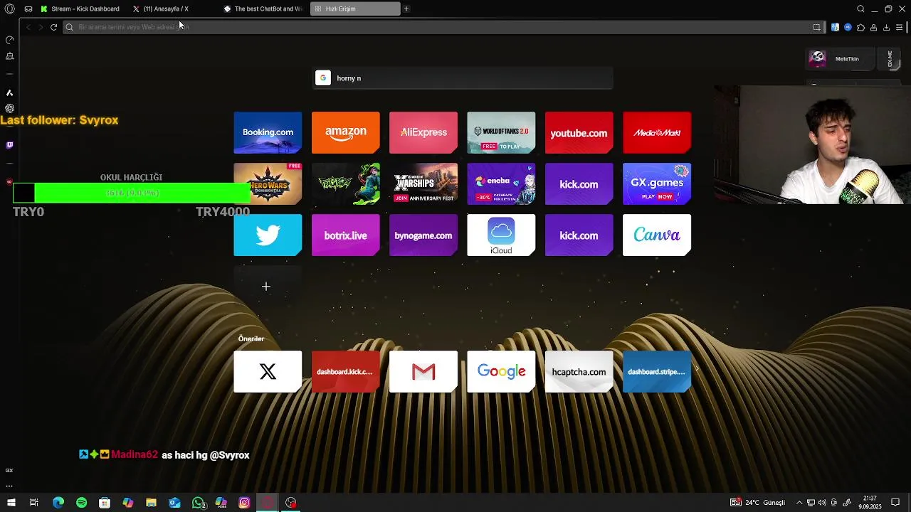Screen dimensions: 911x512
Task: Open the clock showing 21:37
Action: click(x=869, y=503)
